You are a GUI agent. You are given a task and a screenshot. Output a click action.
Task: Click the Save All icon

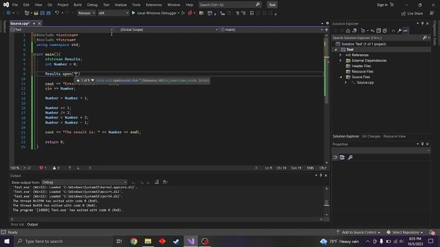click(49, 13)
